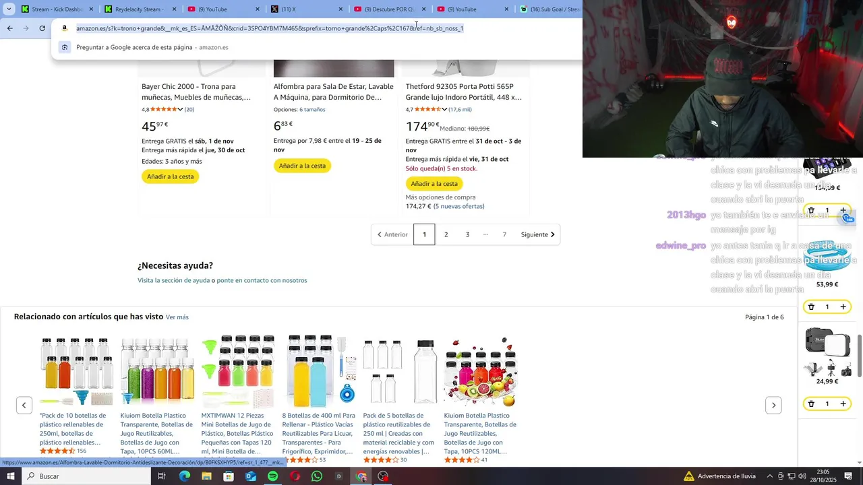Open Thetford 92305 Porta Potti listing
The height and width of the screenshot is (485, 863).
point(464,92)
